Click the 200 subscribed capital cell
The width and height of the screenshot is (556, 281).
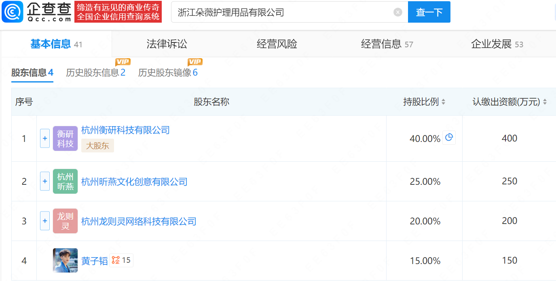pyautogui.click(x=509, y=221)
